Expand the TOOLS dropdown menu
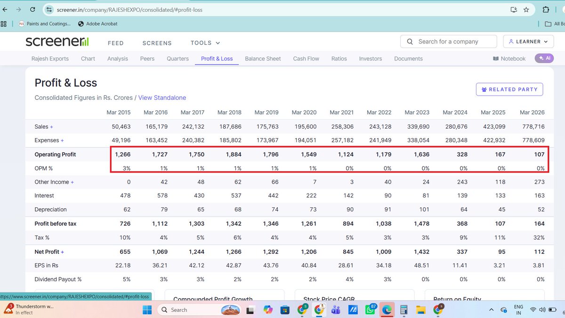The width and height of the screenshot is (565, 318). [x=204, y=43]
